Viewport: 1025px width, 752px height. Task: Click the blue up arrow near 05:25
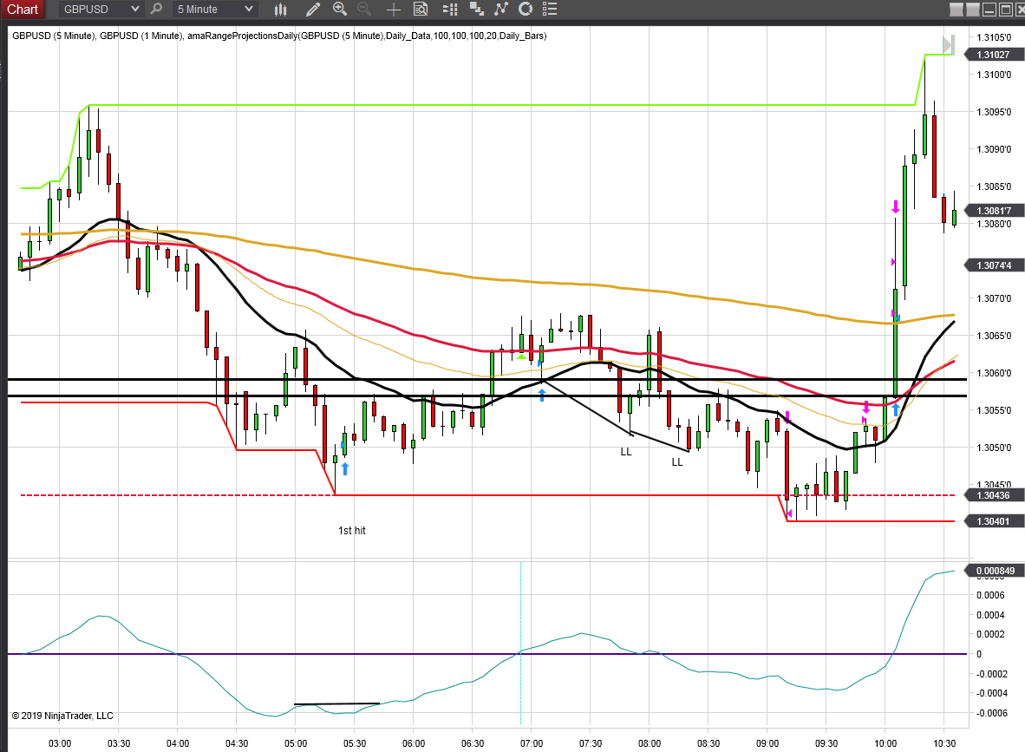345,468
